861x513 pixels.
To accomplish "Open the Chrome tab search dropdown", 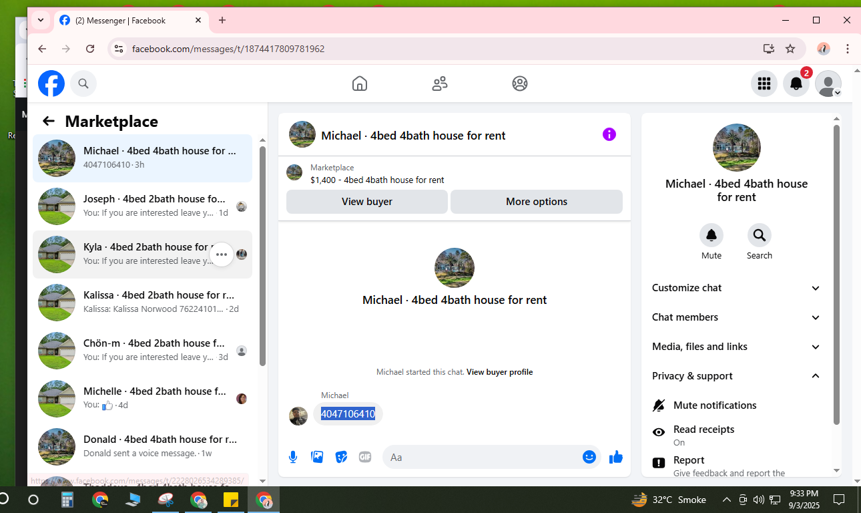I will coord(41,20).
